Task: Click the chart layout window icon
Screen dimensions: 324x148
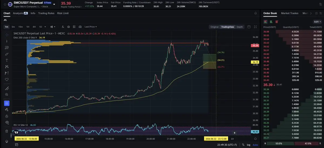Action: tap(249, 27)
